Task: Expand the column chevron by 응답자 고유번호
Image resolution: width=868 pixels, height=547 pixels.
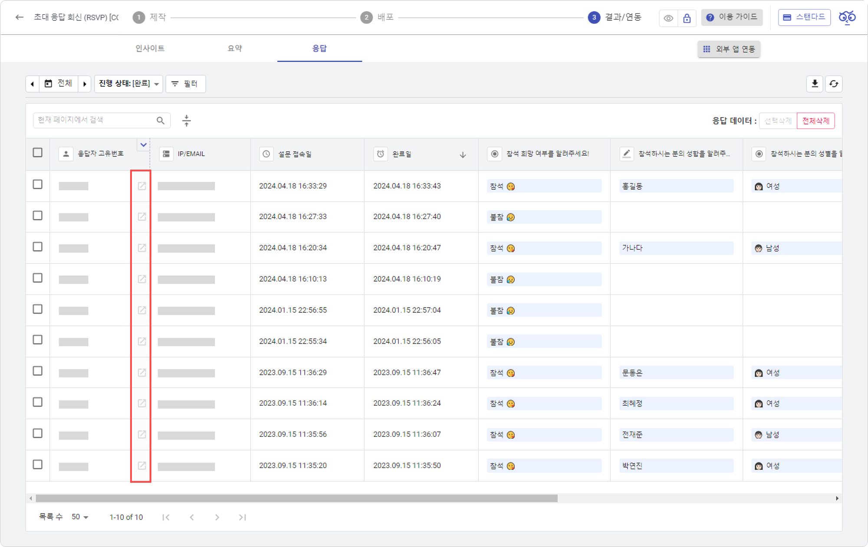Action: (143, 145)
